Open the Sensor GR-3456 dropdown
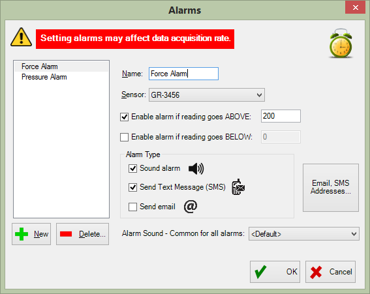 [x=207, y=95]
